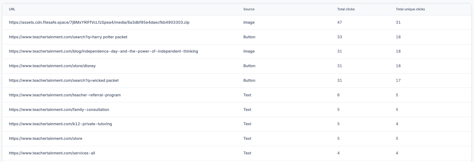The width and height of the screenshot is (474, 162).
Task: Open the teacher-referral-program URL
Action: click(65, 95)
